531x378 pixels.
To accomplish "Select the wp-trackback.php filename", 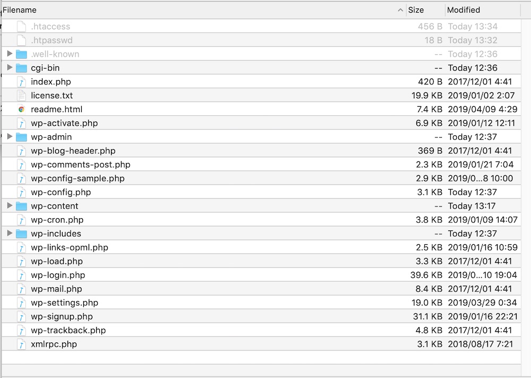I will 68,331.
